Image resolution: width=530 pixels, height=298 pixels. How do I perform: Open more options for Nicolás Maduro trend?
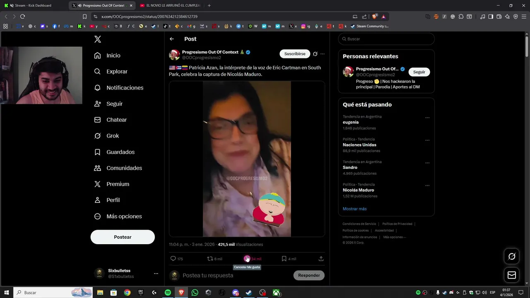tap(427, 185)
